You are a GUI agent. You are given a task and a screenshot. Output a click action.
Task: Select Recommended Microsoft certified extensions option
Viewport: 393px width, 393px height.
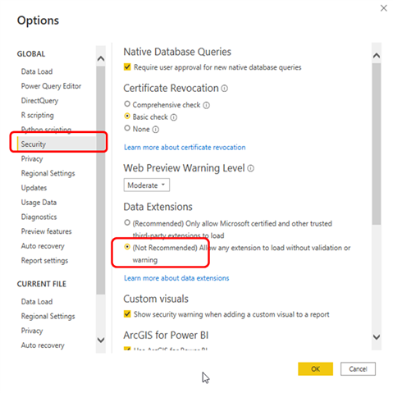[127, 223]
